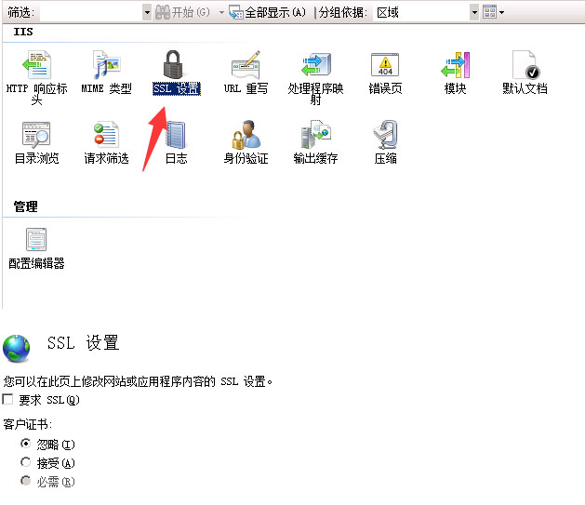Open 错误页 404 icon

click(x=385, y=65)
